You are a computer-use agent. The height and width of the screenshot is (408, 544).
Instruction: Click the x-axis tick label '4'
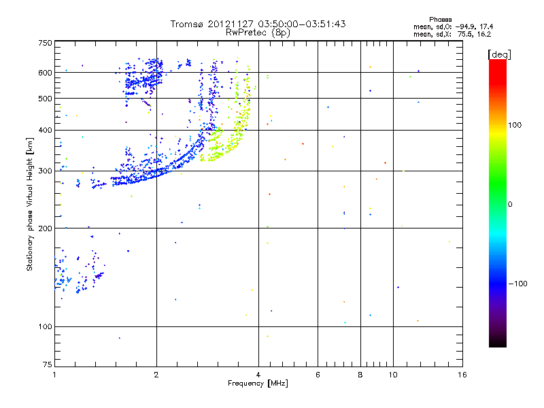pyautogui.click(x=258, y=375)
